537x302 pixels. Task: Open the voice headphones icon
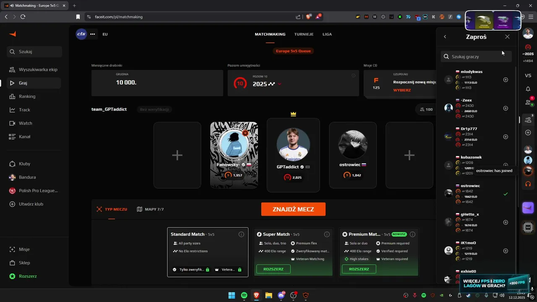pos(528,184)
